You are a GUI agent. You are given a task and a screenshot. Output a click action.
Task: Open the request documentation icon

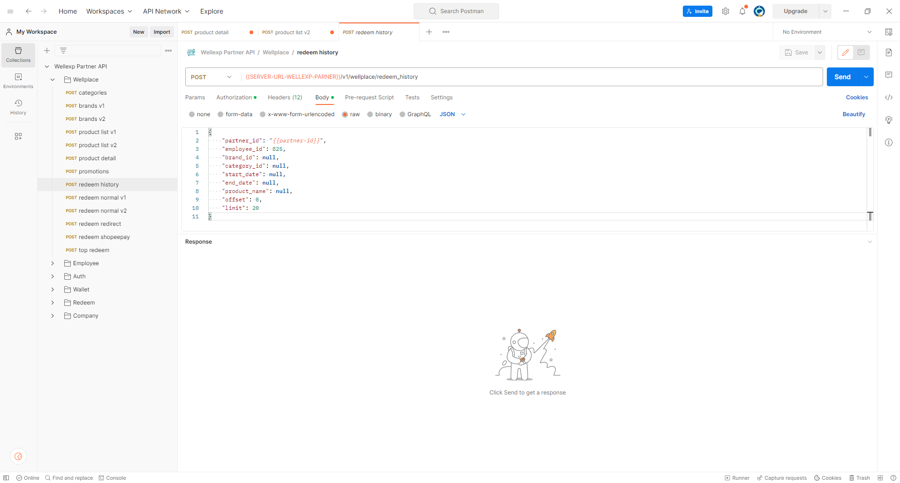tap(888, 52)
